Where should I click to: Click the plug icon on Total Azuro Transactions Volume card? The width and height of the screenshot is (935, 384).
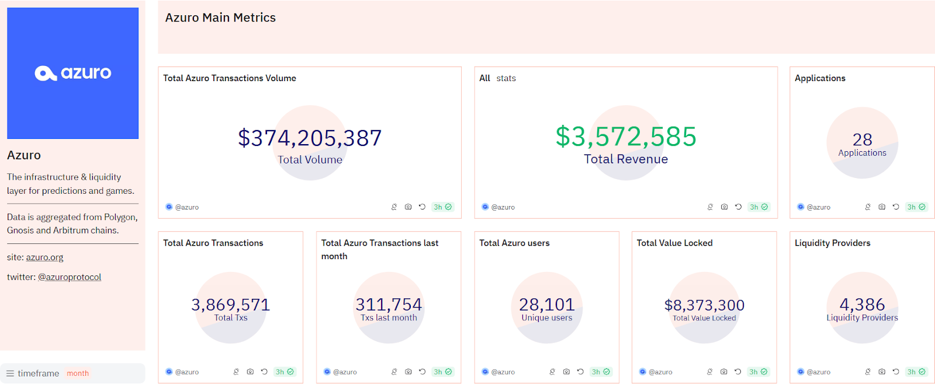pyautogui.click(x=394, y=207)
